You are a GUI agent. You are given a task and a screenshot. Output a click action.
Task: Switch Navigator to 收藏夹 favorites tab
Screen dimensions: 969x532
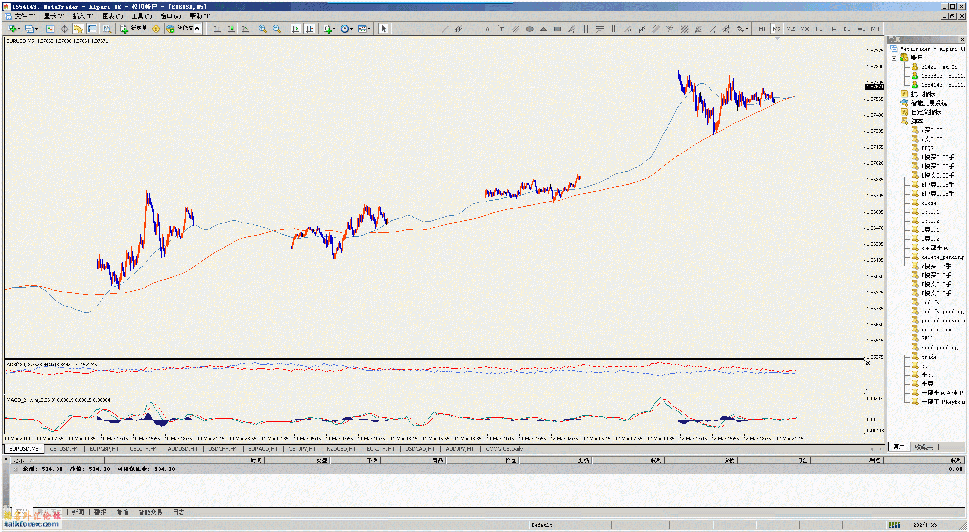[923, 447]
